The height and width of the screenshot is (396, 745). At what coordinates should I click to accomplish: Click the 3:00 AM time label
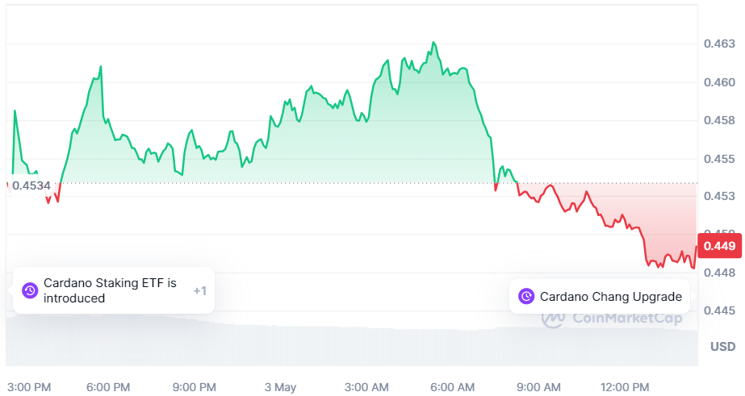tap(368, 387)
